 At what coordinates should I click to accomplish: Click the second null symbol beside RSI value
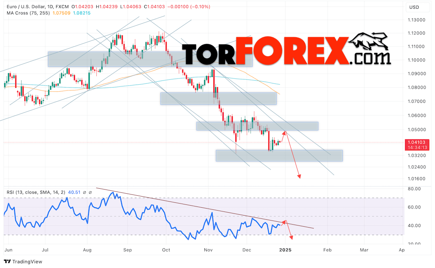pyautogui.click(x=91, y=192)
